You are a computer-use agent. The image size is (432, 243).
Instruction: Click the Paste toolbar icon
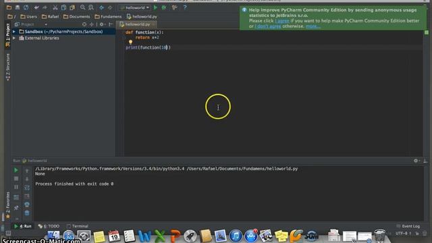[x=72, y=7]
